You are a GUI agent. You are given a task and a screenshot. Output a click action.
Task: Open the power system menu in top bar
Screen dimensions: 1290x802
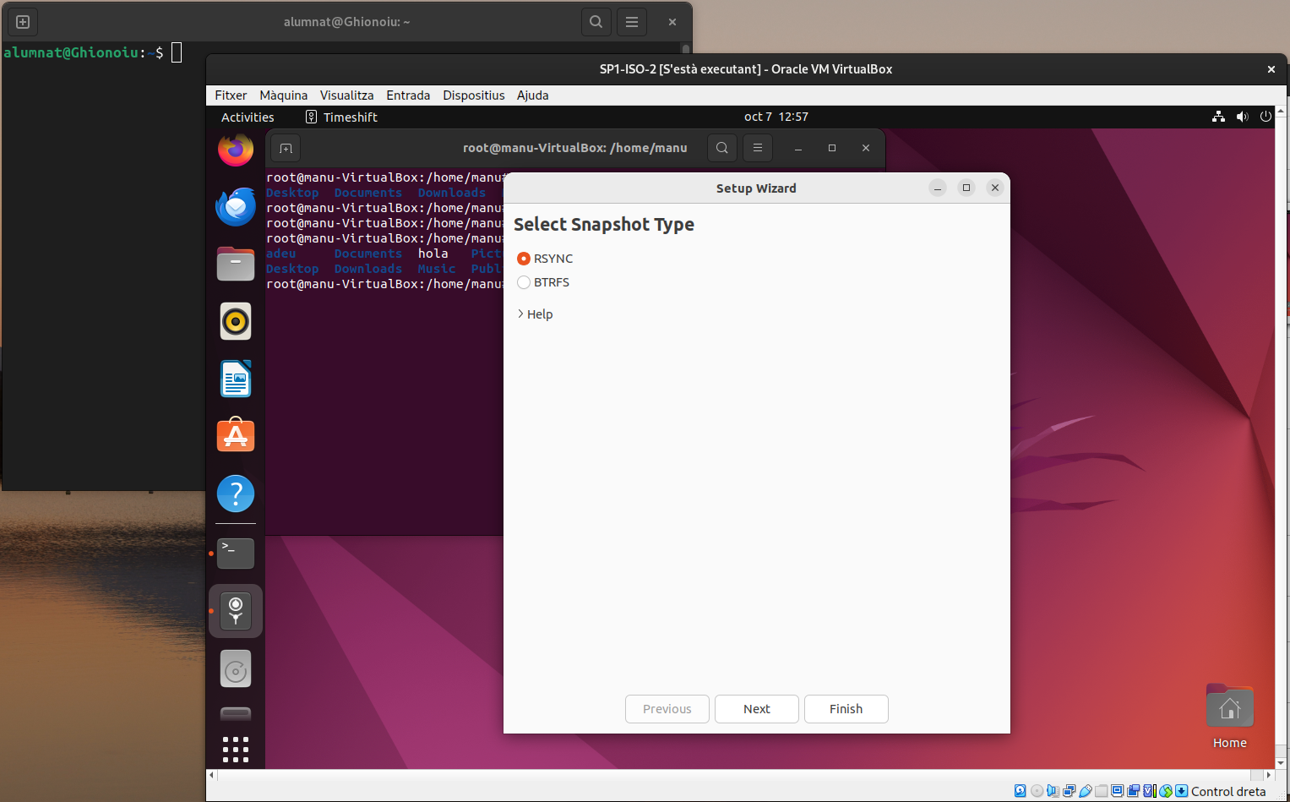1266,117
